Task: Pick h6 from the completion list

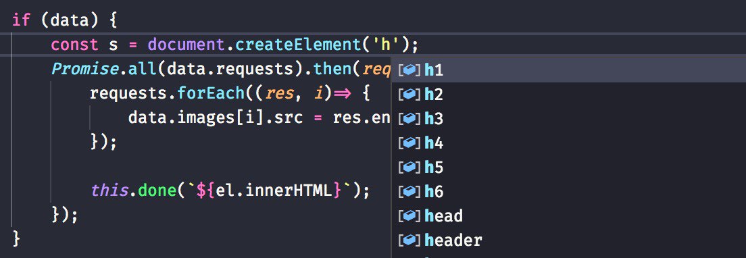Action: tap(568, 192)
